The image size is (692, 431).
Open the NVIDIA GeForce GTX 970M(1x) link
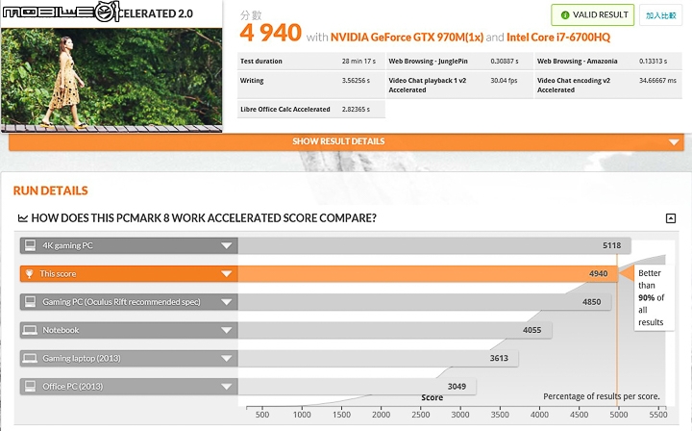tap(407, 38)
